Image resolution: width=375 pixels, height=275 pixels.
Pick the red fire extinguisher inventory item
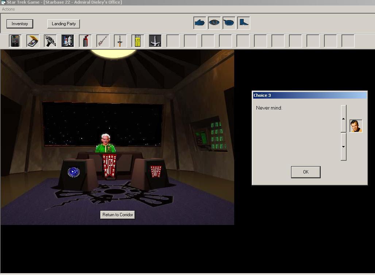point(85,41)
